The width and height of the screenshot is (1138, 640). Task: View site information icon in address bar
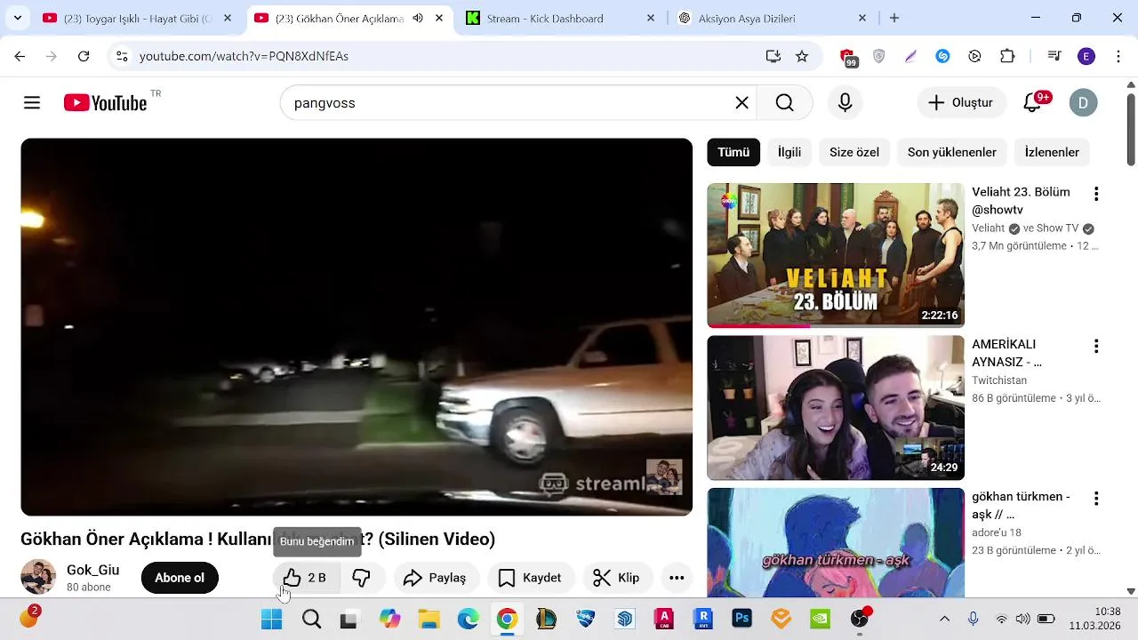pos(122,56)
